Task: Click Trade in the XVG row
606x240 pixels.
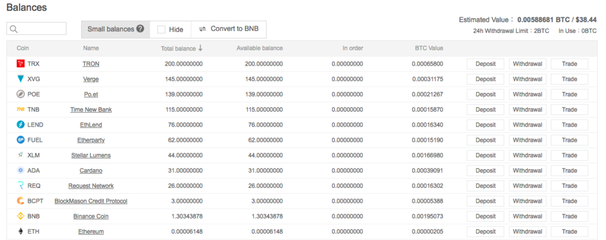Action: coord(569,79)
